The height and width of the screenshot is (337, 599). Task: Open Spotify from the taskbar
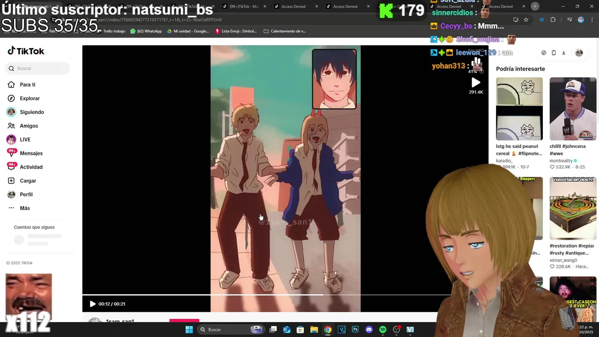click(383, 330)
